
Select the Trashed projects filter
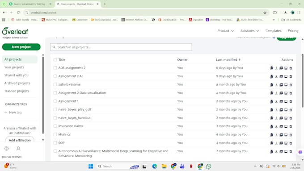point(17,91)
